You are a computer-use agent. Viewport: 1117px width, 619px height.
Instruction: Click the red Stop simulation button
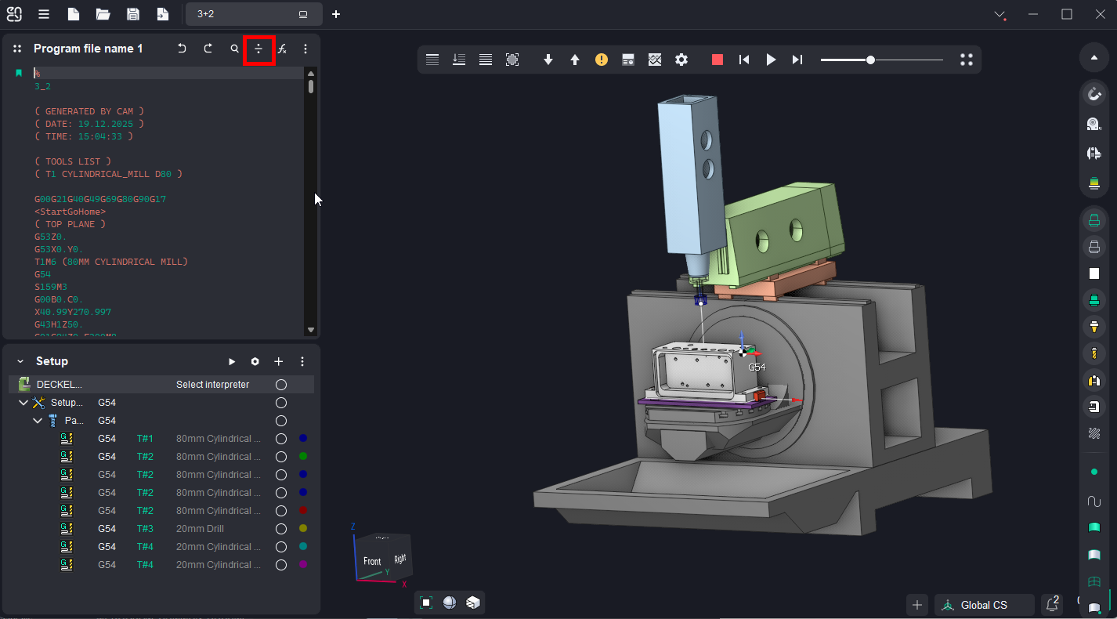718,60
